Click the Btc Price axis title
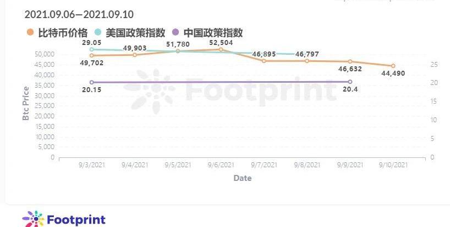450x227 pixels. [x=26, y=104]
